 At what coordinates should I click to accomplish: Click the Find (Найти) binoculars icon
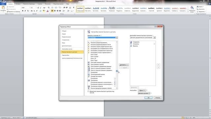[197, 7]
